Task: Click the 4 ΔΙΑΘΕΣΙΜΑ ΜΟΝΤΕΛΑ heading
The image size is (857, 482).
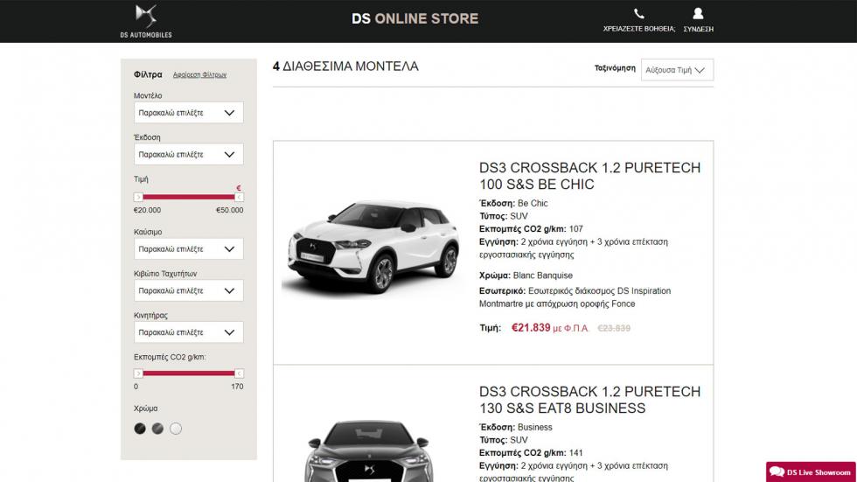Action: tap(345, 66)
